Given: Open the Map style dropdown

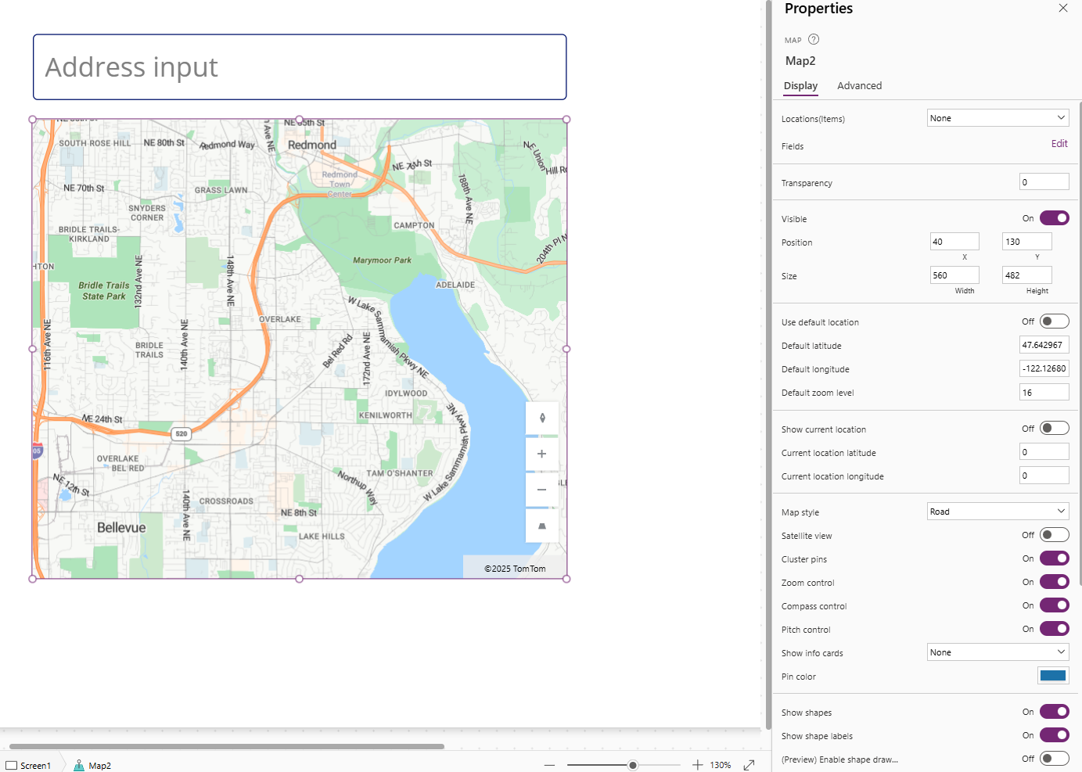Looking at the screenshot, I should click(998, 512).
